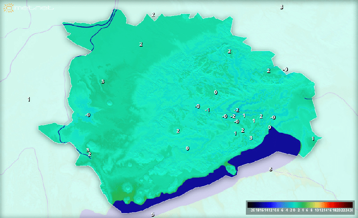This screenshot has height=218, width=358.
Task: Select the 8 reading south of the lake
Action: tap(270, 169)
